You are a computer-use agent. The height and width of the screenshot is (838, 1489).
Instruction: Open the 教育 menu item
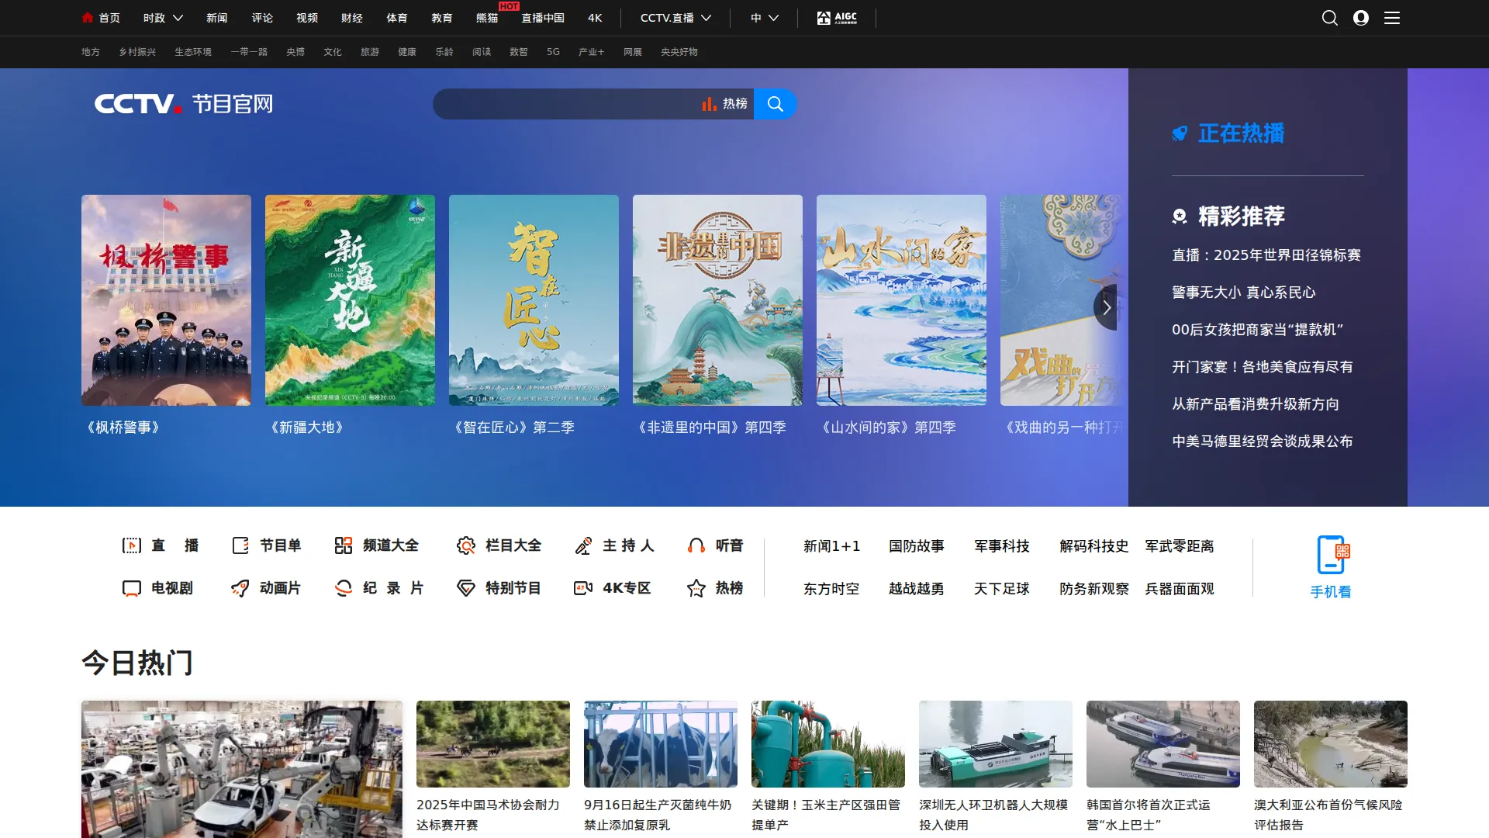coord(442,18)
